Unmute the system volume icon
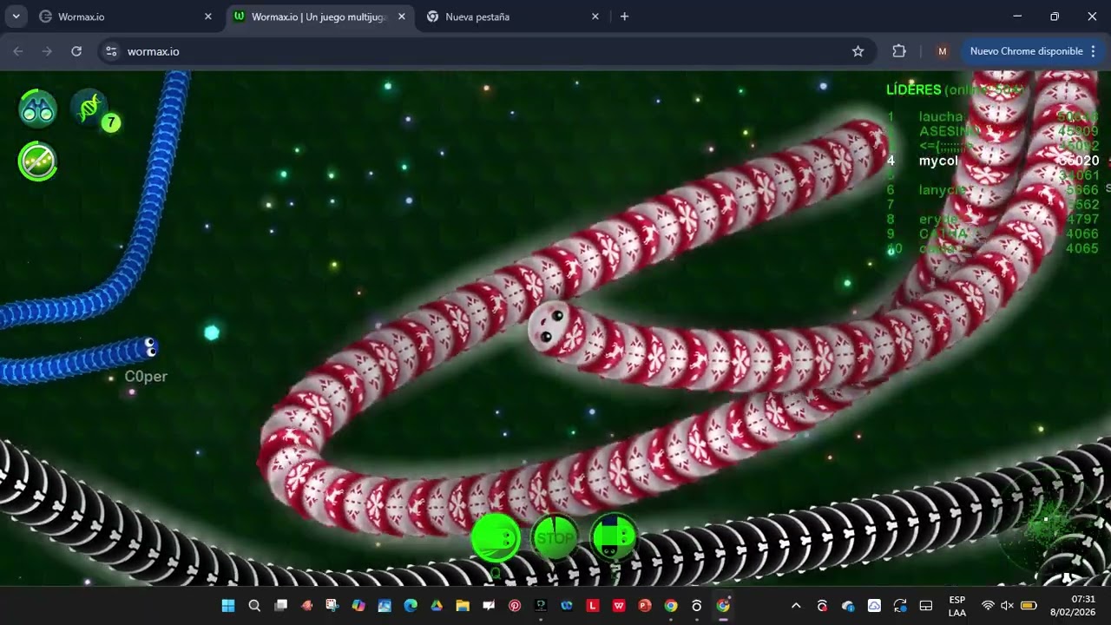This screenshot has height=625, width=1111. (1007, 606)
